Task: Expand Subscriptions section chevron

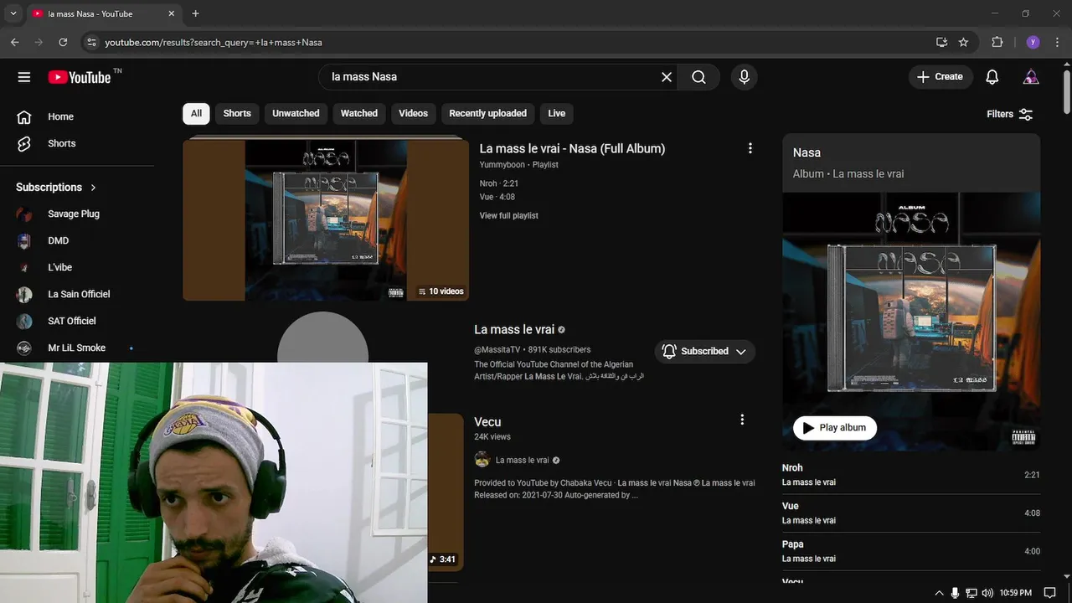Action: [x=93, y=188]
